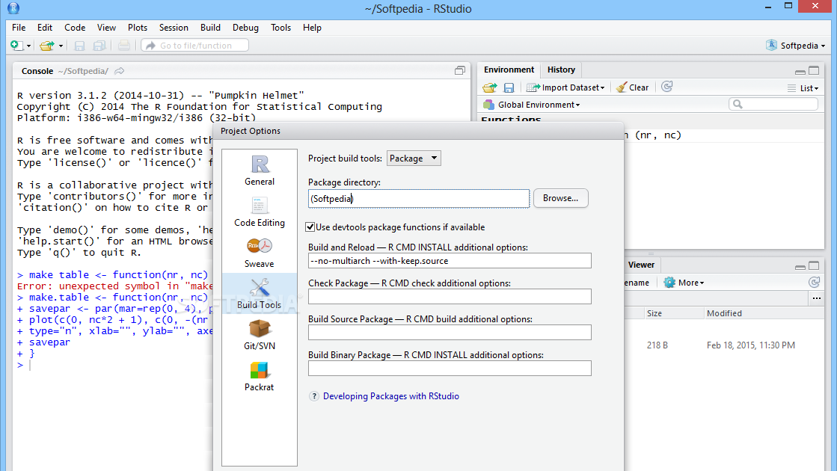
Task: Open the Debug menu
Action: pyautogui.click(x=245, y=27)
